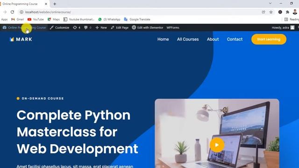Click the Complete Python Masterclass heading
Viewport: 299px width, 168px height.
[77, 132]
